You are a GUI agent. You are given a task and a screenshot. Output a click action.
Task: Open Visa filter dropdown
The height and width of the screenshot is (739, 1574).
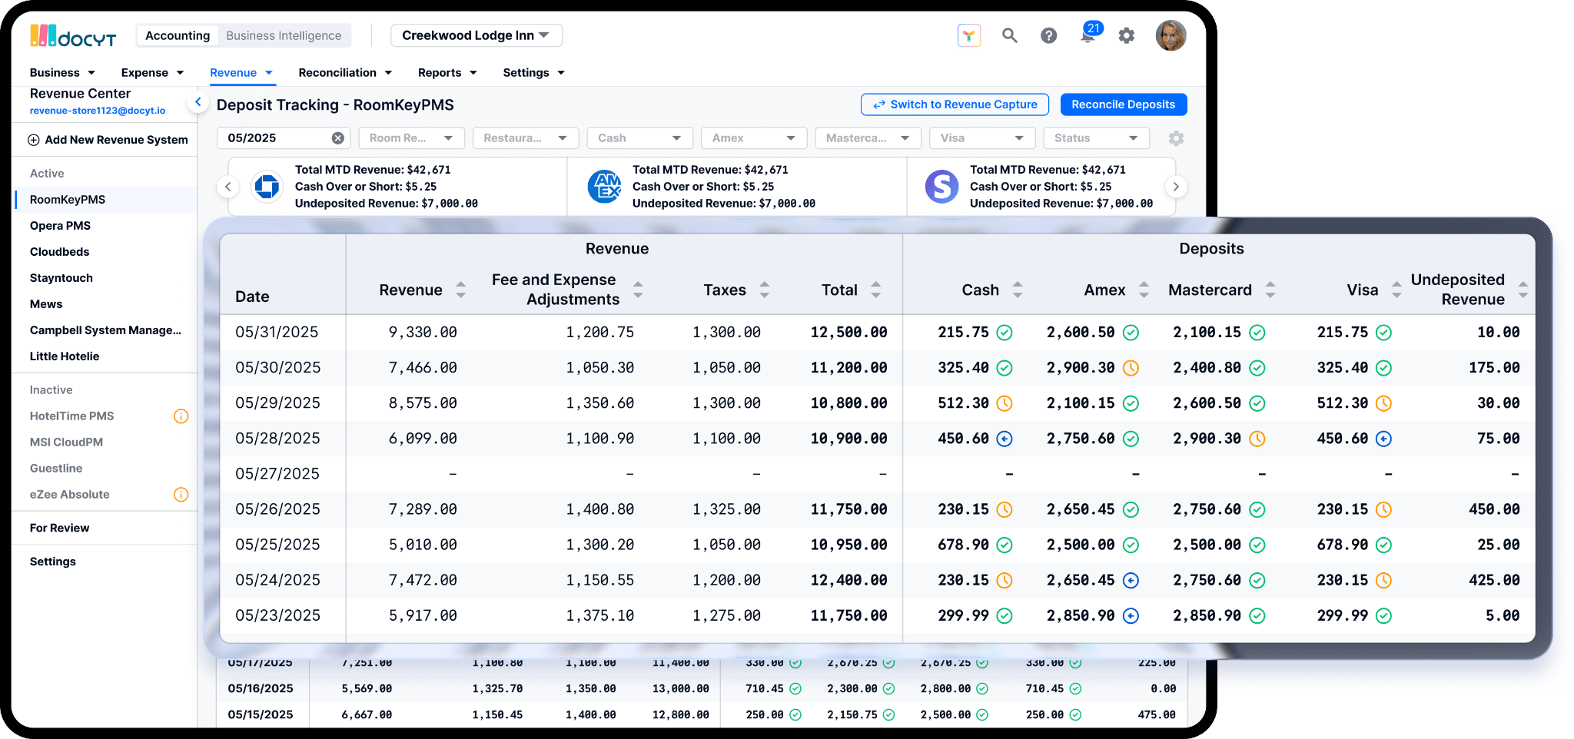(x=982, y=138)
